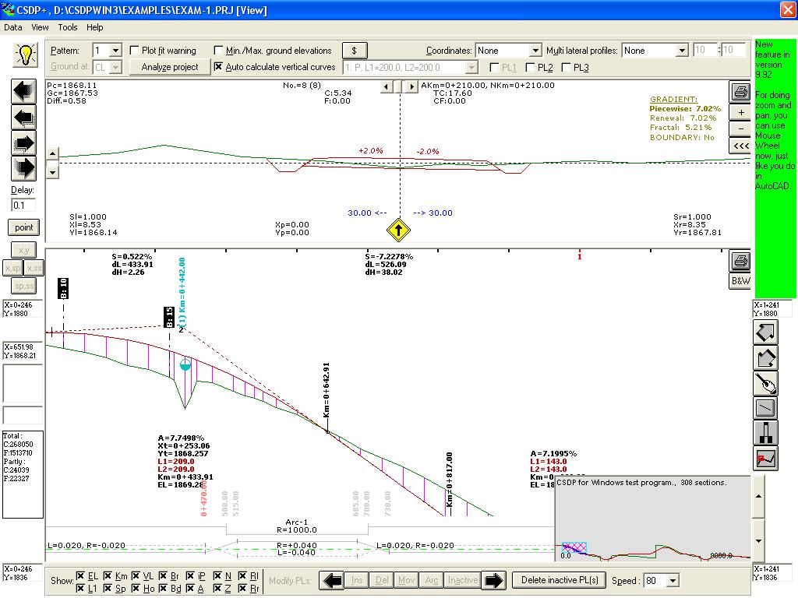Click the Modify PLs left black arrow
Viewport: 798px width, 598px height.
(x=332, y=580)
